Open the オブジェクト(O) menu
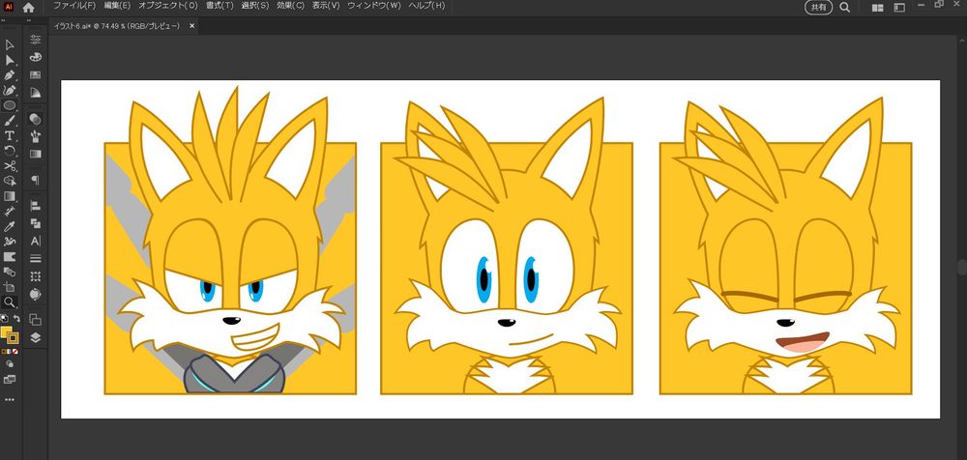The image size is (967, 460). (167, 6)
